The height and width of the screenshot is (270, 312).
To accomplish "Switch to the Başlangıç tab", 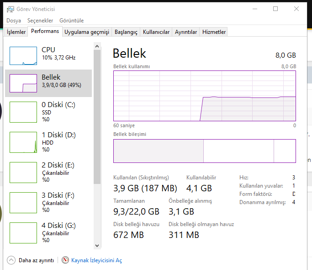I will coord(126,32).
